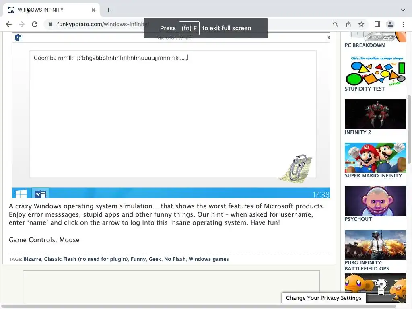Click the Geek tag
The width and height of the screenshot is (412, 309).
[155, 259]
